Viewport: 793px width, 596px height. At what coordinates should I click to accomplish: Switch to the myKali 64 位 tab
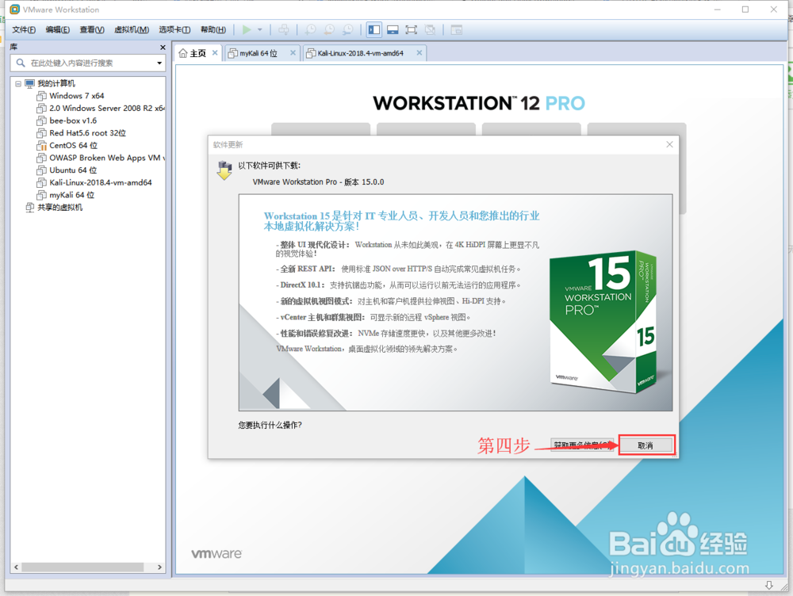click(259, 53)
